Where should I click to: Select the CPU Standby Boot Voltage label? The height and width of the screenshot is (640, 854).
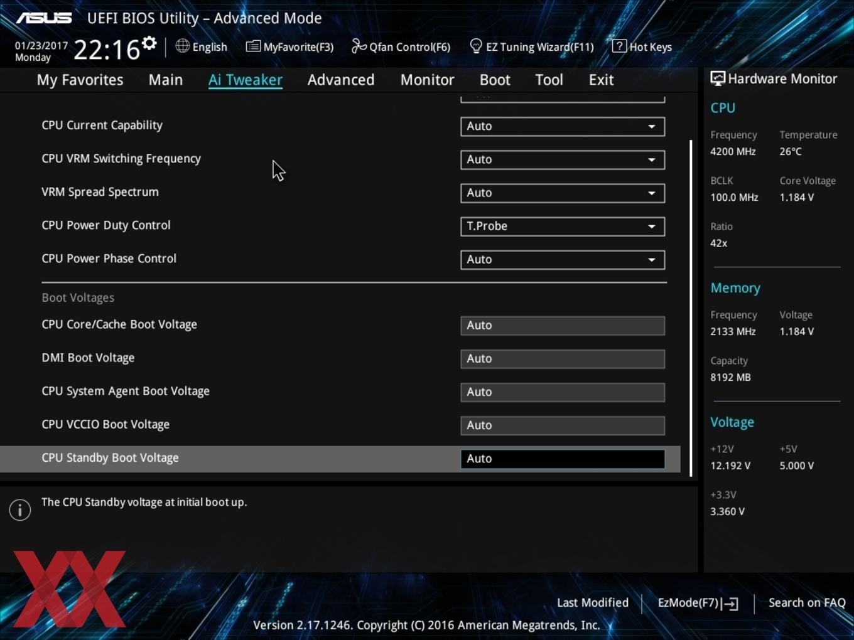pos(110,457)
